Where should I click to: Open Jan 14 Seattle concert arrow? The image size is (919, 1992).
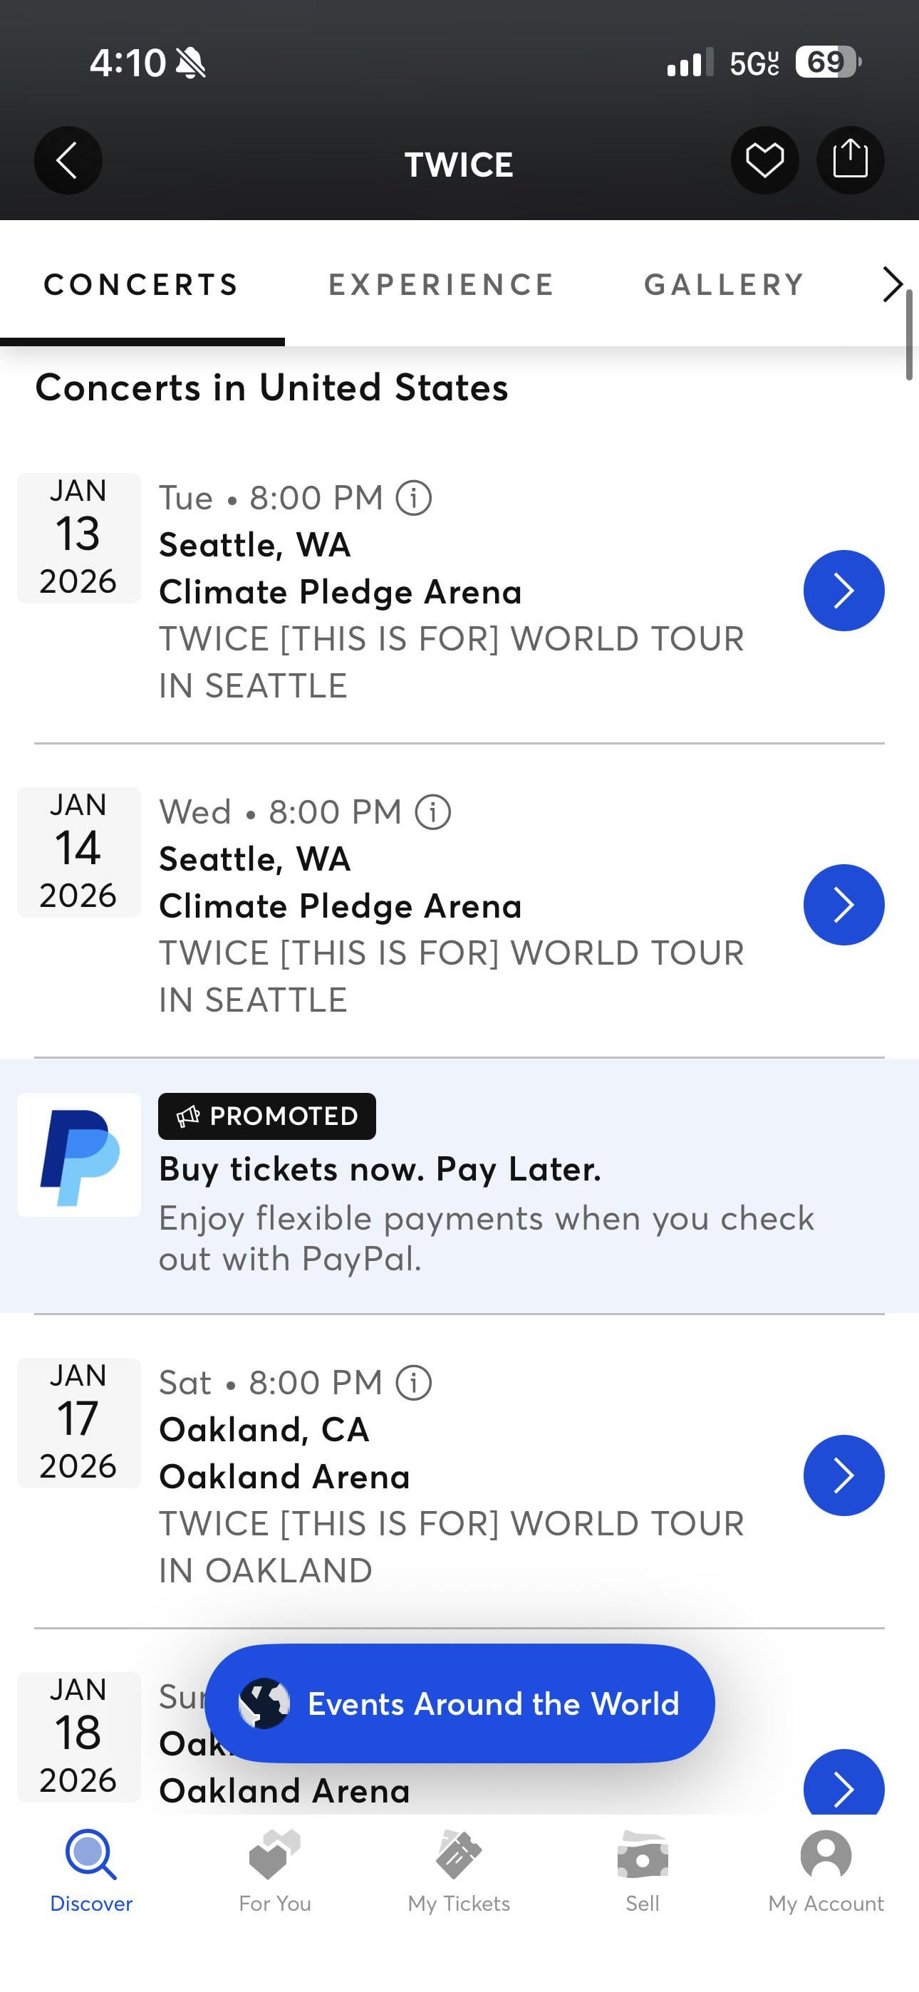tap(843, 905)
